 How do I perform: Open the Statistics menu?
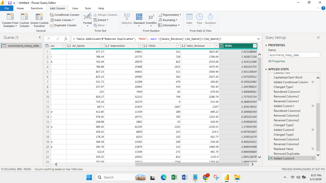coord(127,20)
